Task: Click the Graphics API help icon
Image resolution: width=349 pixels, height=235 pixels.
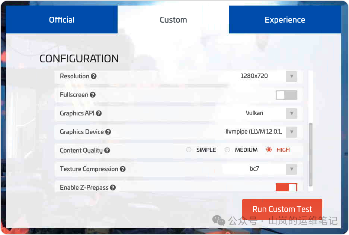Action: click(99, 113)
